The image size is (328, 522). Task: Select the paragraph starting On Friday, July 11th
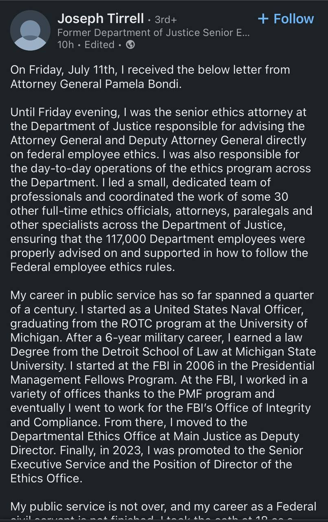point(150,77)
